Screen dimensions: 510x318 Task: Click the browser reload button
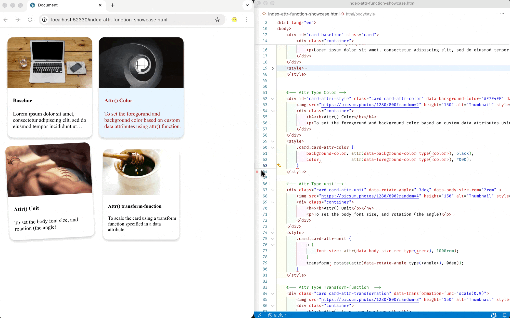pyautogui.click(x=30, y=20)
